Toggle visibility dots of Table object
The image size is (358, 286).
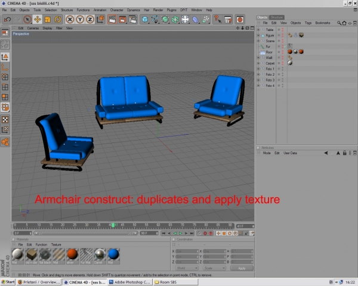point(283,30)
